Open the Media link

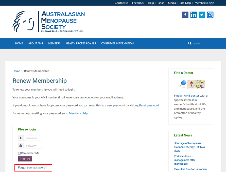pos(172,3)
